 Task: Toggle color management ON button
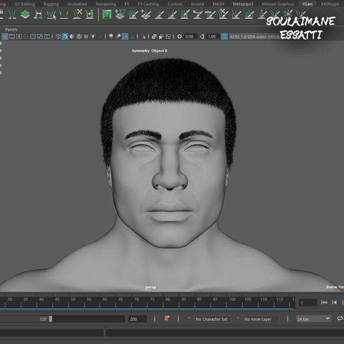(224, 36)
